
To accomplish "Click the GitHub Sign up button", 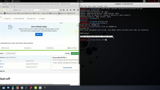I will coord(39,34).
